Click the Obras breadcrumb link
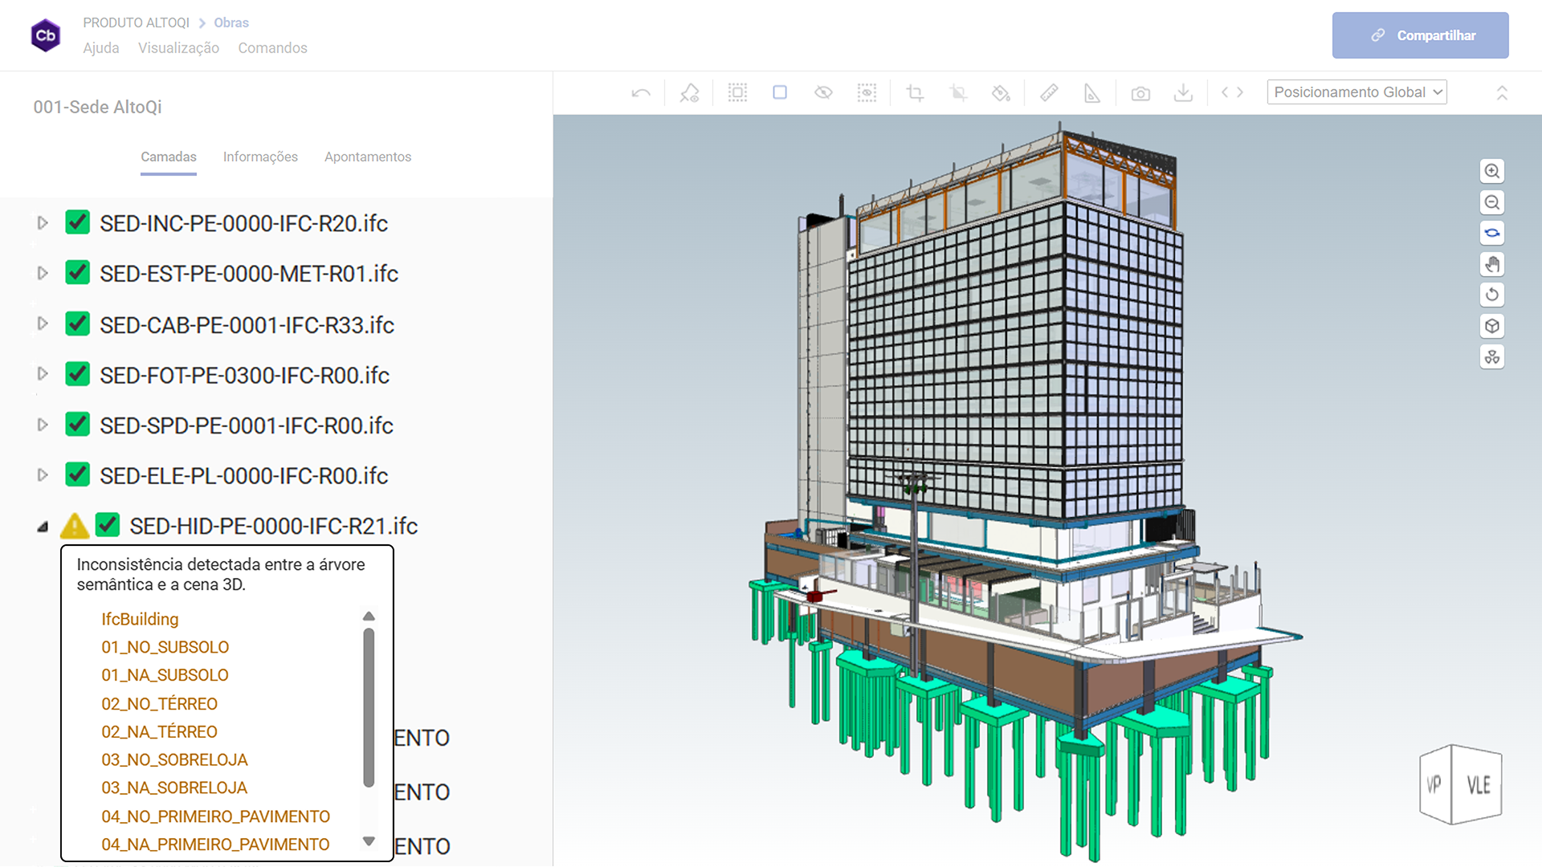 point(231,22)
